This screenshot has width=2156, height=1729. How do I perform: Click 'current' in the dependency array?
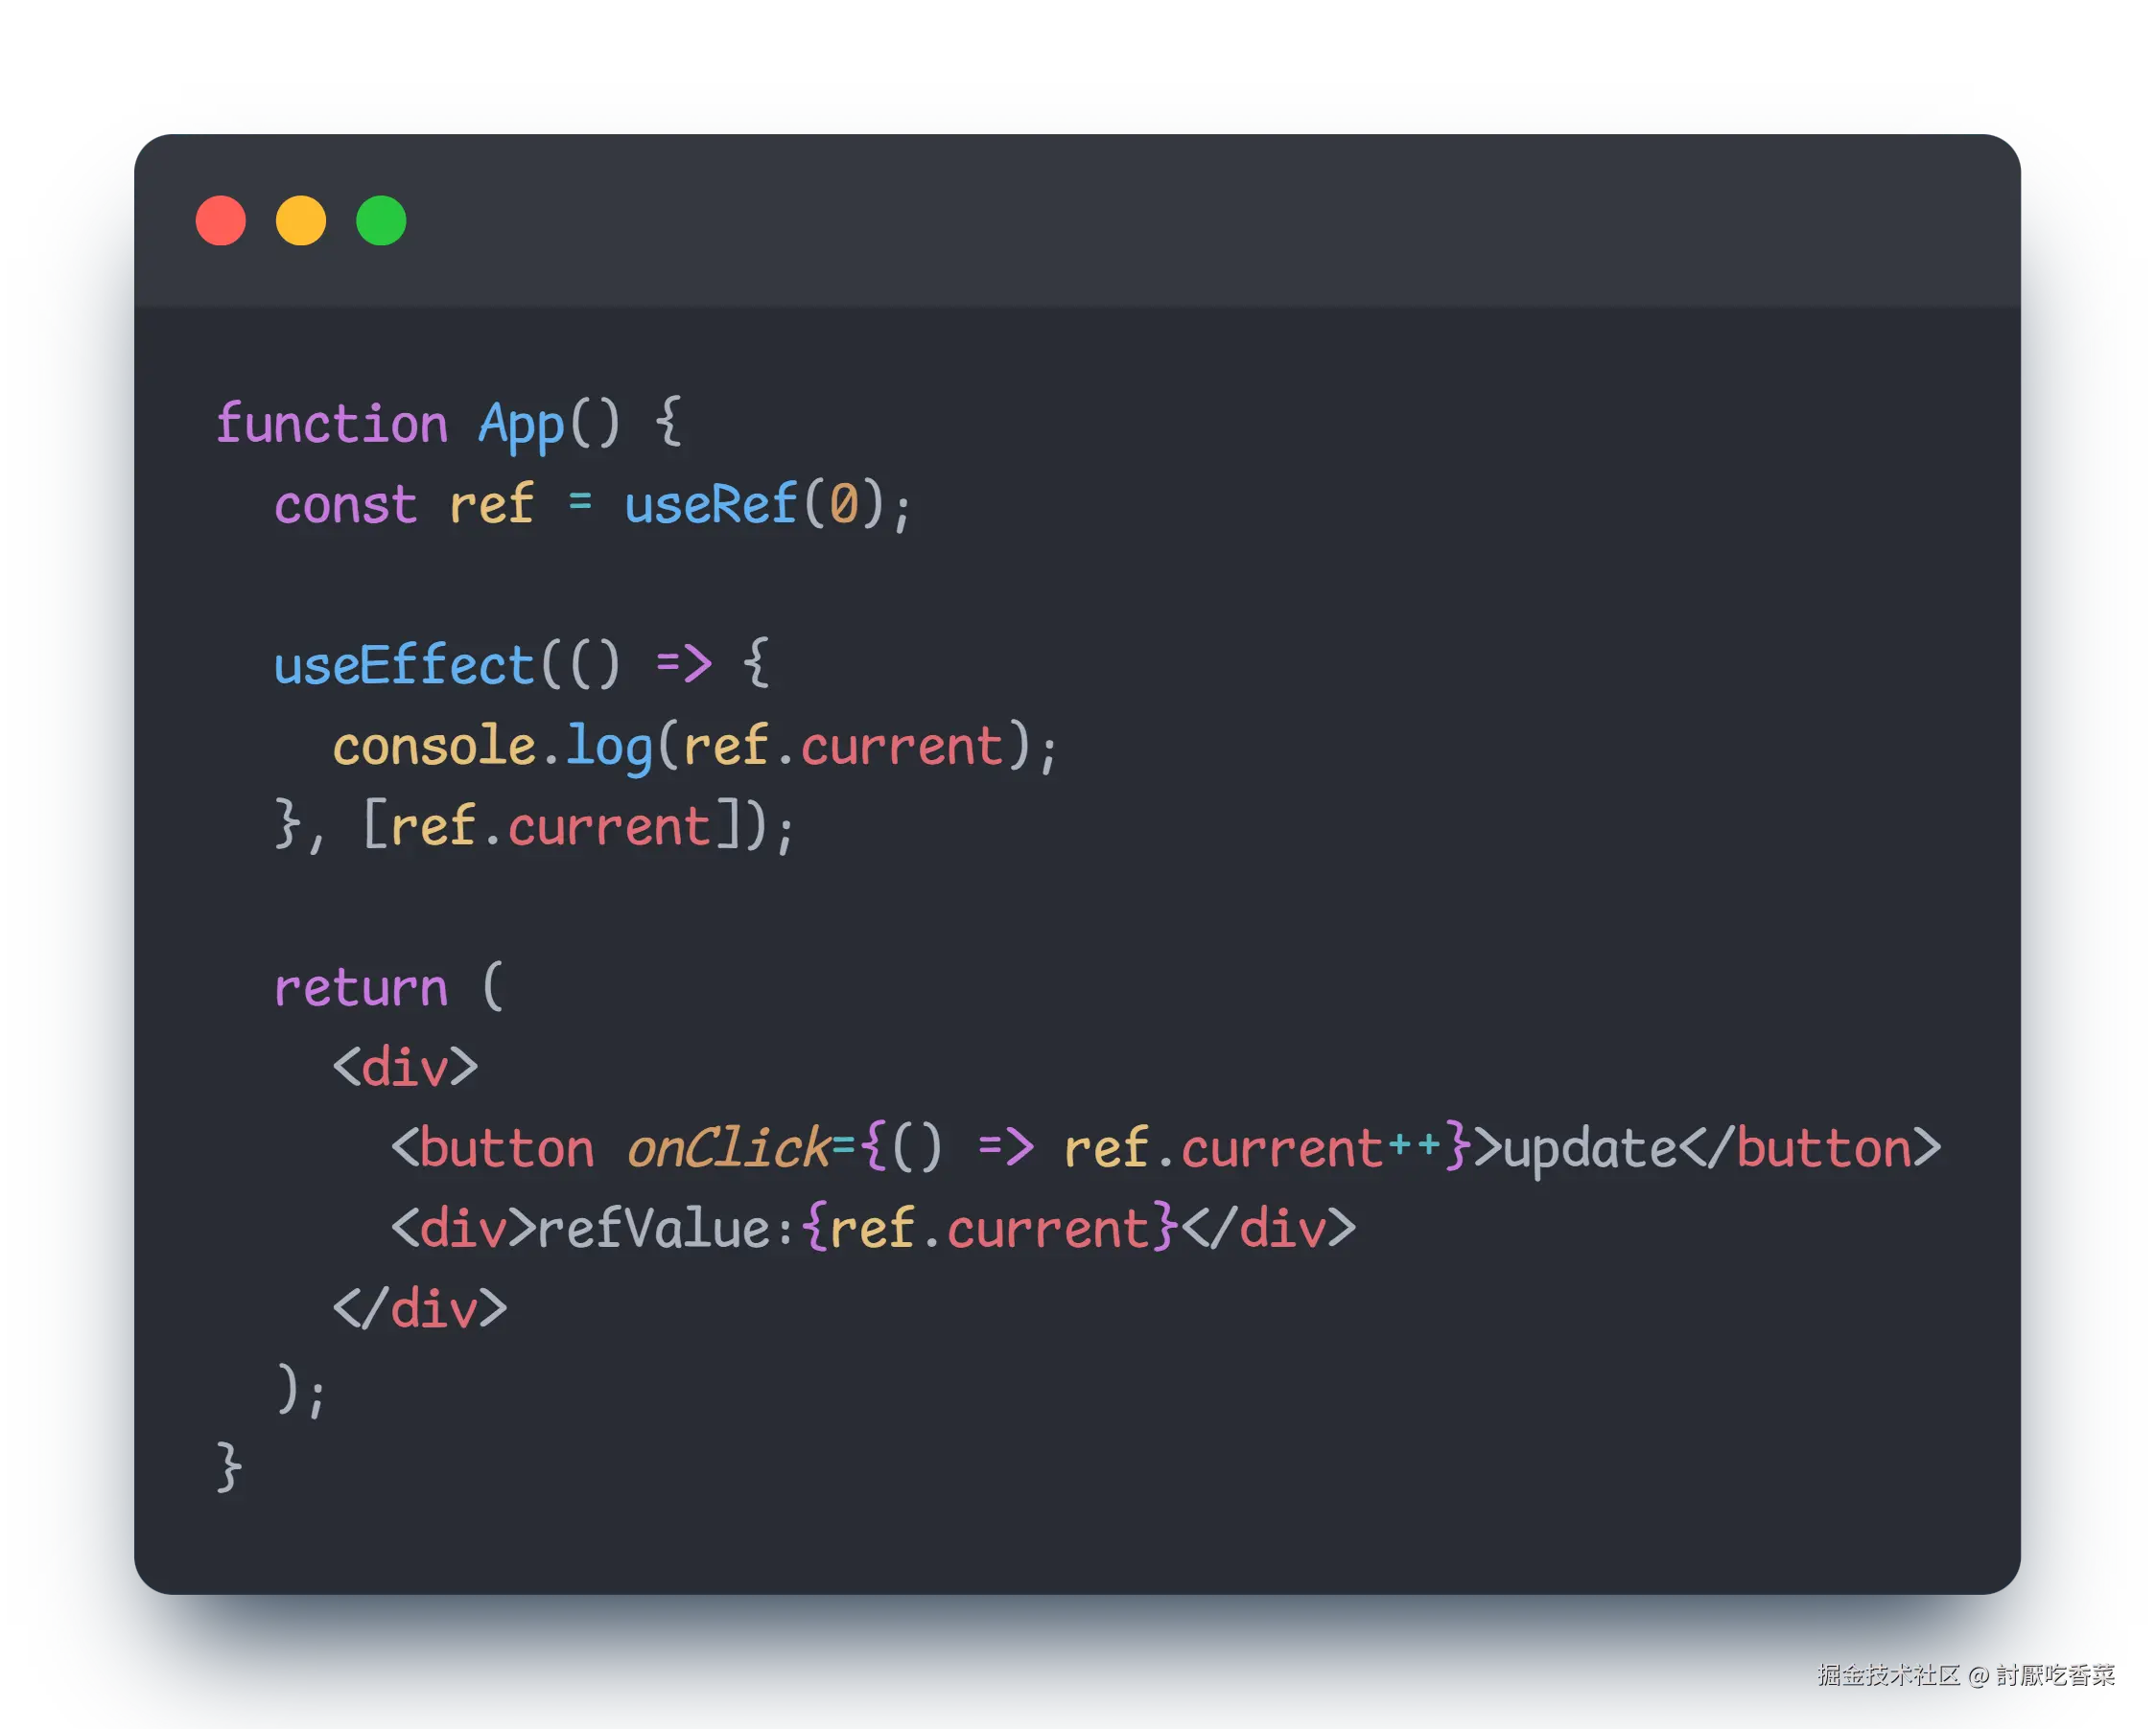(609, 827)
